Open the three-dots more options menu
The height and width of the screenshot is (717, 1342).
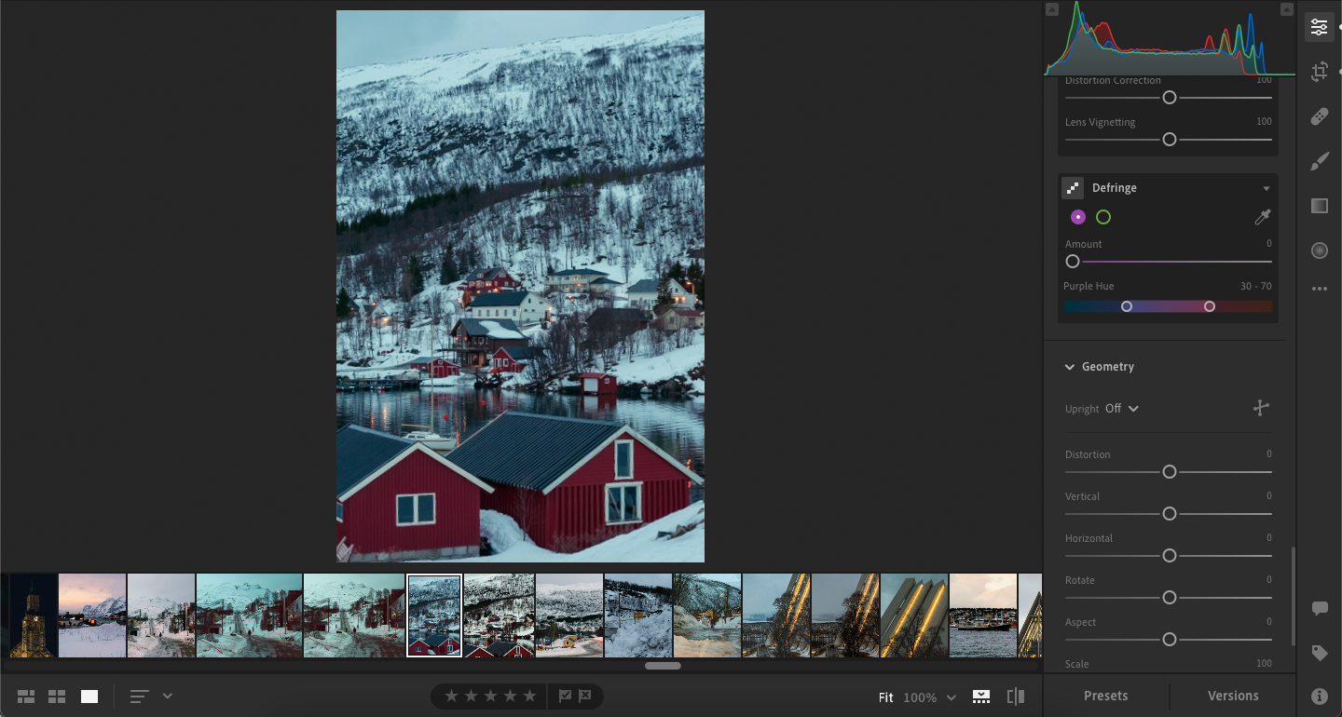coord(1319,290)
